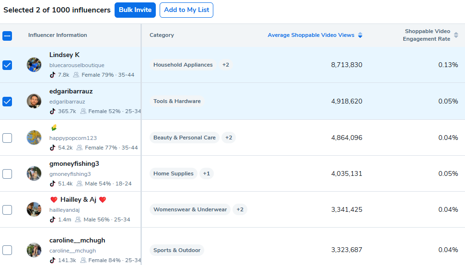Select the happypopcorn123 checkbox

(x=7, y=138)
